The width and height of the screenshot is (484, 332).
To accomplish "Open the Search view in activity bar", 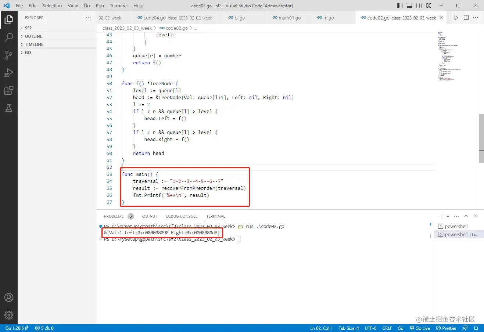I will 9,37.
